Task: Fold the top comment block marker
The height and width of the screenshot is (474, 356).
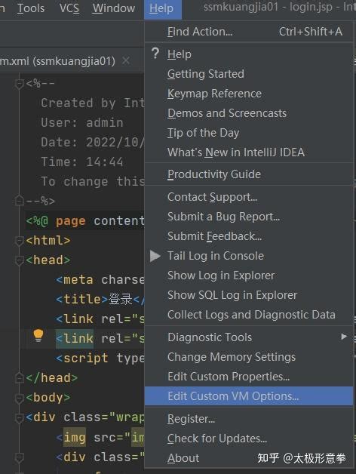Action: [19, 83]
